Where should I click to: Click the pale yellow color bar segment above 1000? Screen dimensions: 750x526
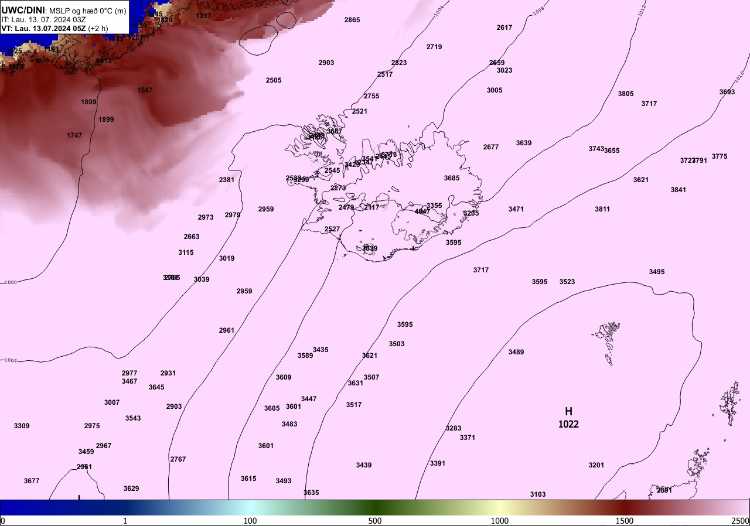pyautogui.click(x=500, y=507)
